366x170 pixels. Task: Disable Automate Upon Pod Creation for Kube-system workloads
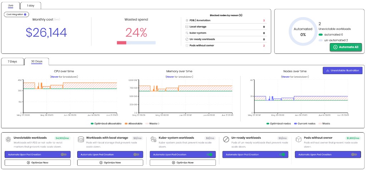point(209,154)
